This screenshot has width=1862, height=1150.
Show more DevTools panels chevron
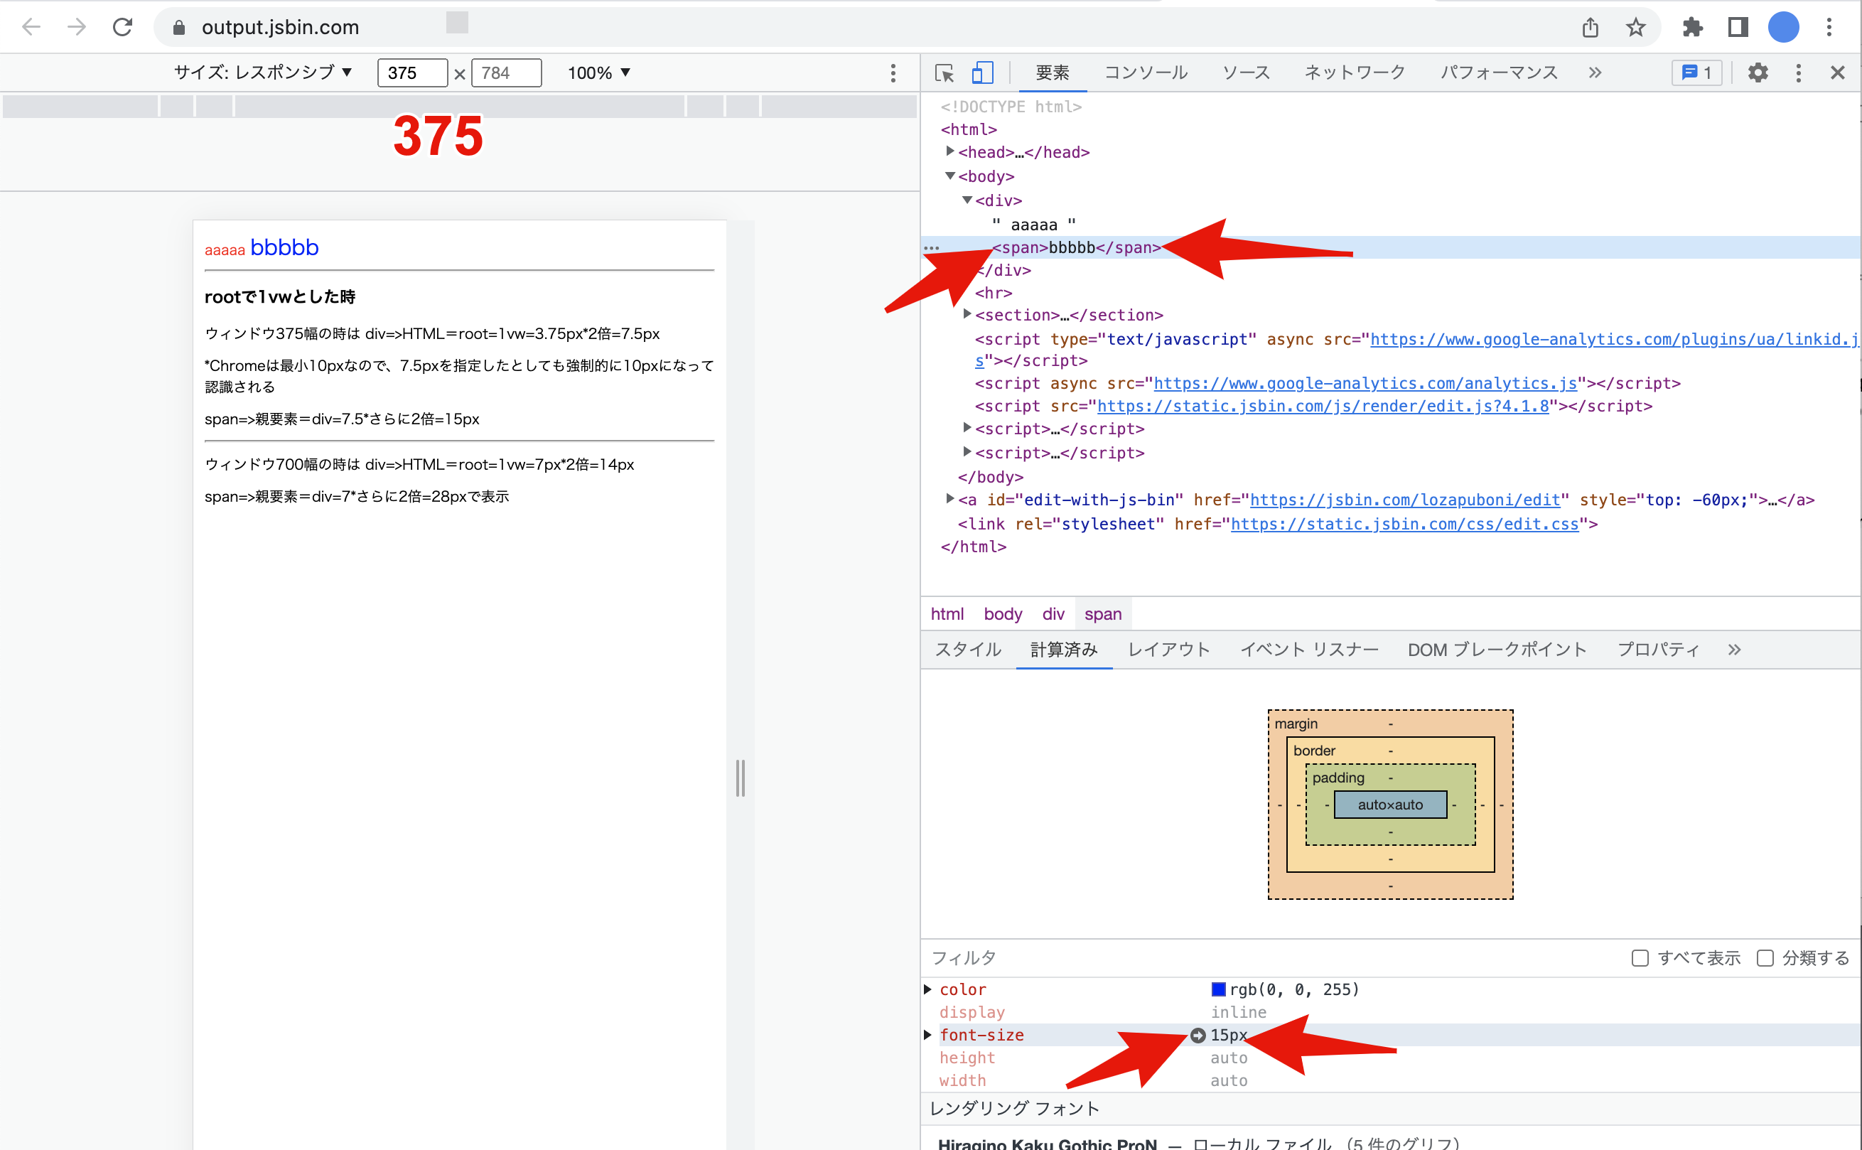(x=1594, y=73)
